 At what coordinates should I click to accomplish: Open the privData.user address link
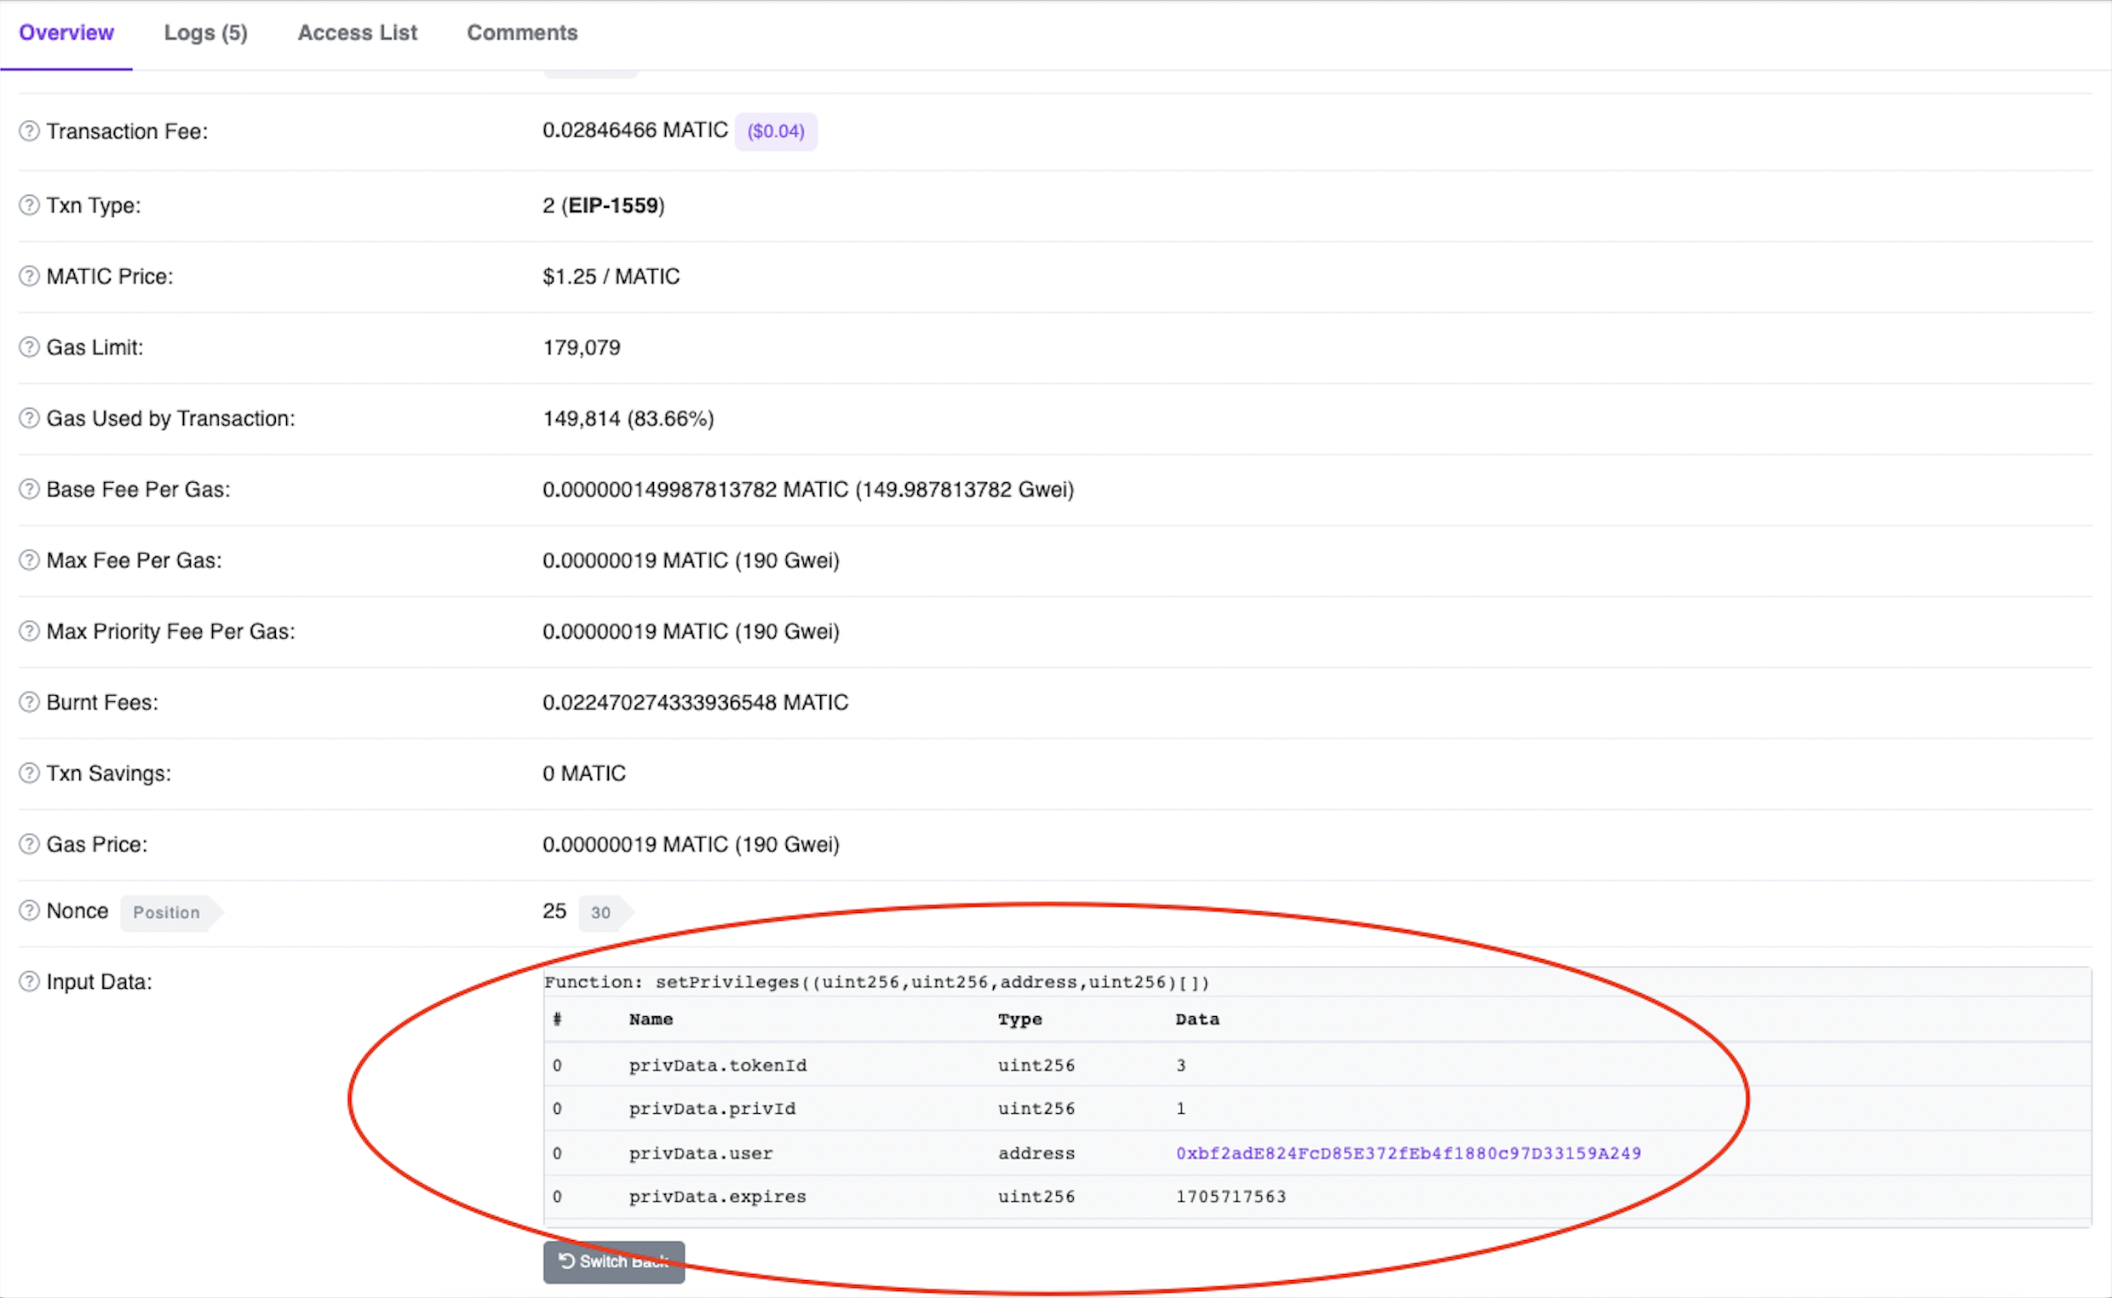point(1409,1154)
